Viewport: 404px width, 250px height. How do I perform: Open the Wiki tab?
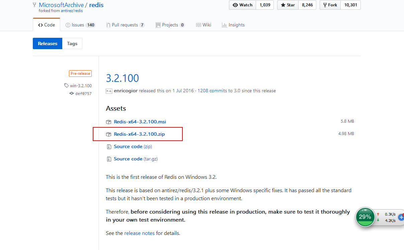204,25
